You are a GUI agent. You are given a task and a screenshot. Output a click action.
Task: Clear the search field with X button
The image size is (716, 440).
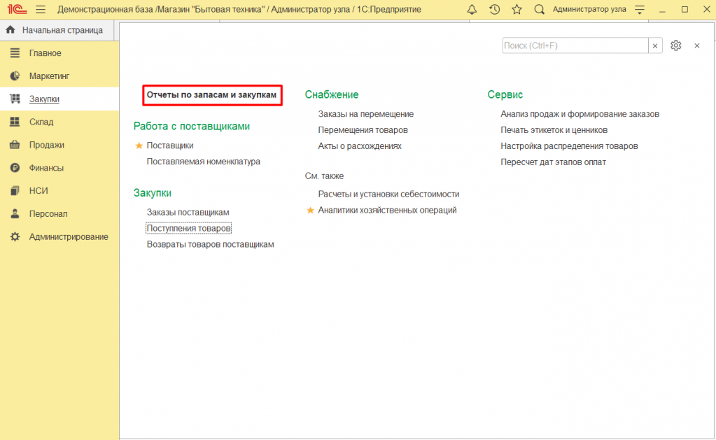tap(655, 45)
